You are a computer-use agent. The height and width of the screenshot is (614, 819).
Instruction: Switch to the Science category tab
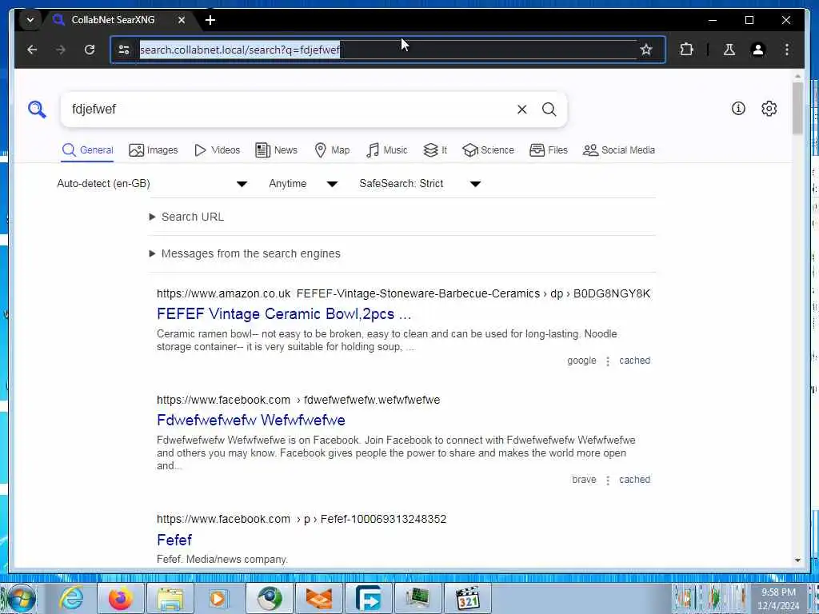pos(489,150)
